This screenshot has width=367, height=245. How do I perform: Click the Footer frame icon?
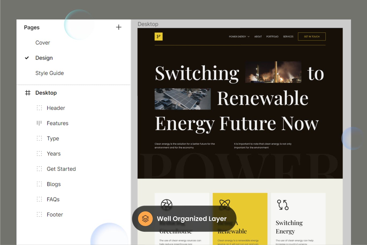(x=39, y=214)
